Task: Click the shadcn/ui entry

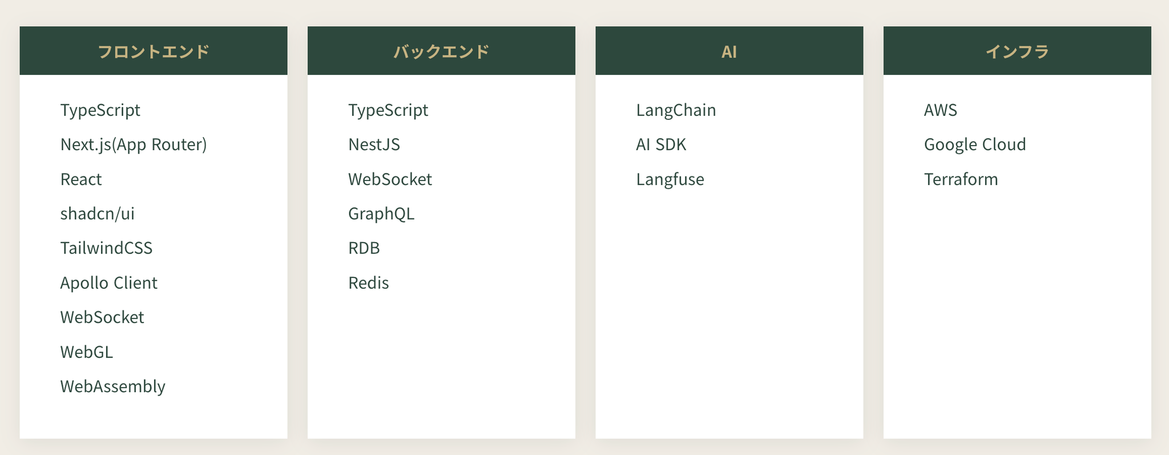Action: pos(98,214)
